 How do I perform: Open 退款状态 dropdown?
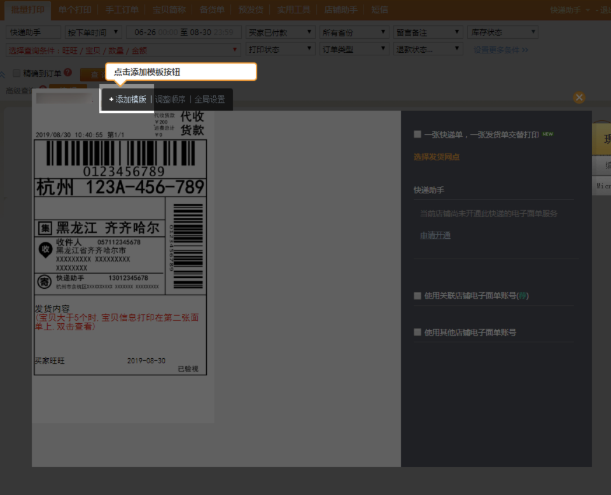(428, 50)
